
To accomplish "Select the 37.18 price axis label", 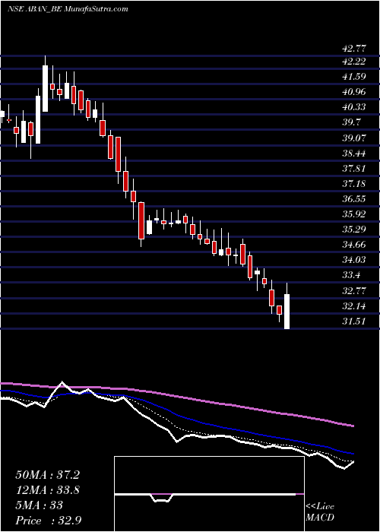I will 354,184.
